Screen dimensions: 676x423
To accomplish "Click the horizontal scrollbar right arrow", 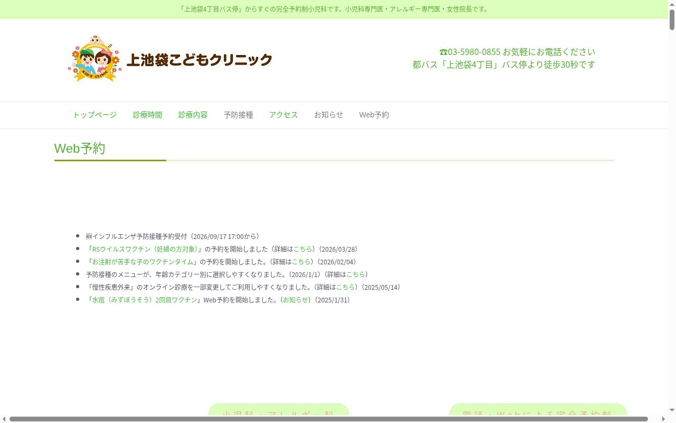I will 663,419.
